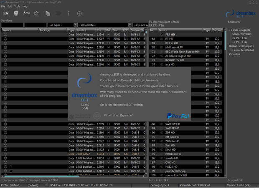Open the FTP transfer to Dreambox icon
259x194 pixels.
tap(26, 13)
